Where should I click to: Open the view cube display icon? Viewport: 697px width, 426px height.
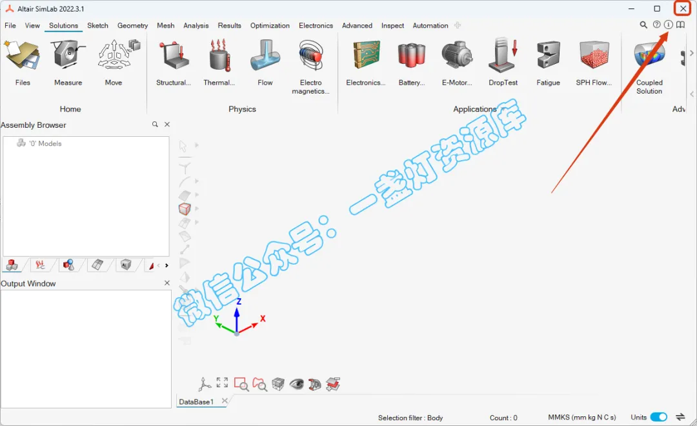click(278, 384)
